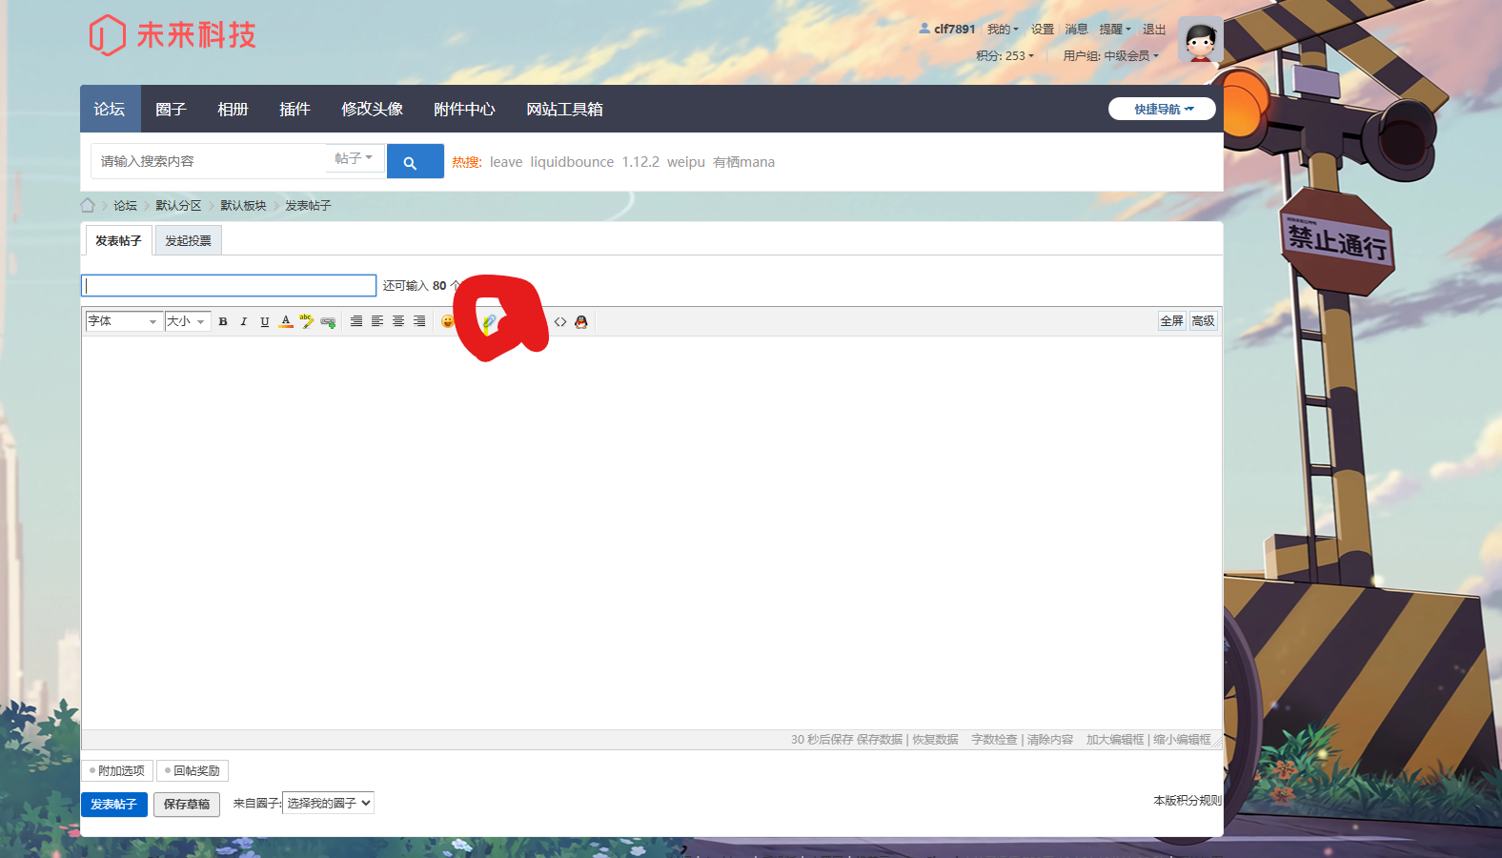Apply auto-typesetting justify icon
1502x858 pixels.
pos(356,322)
